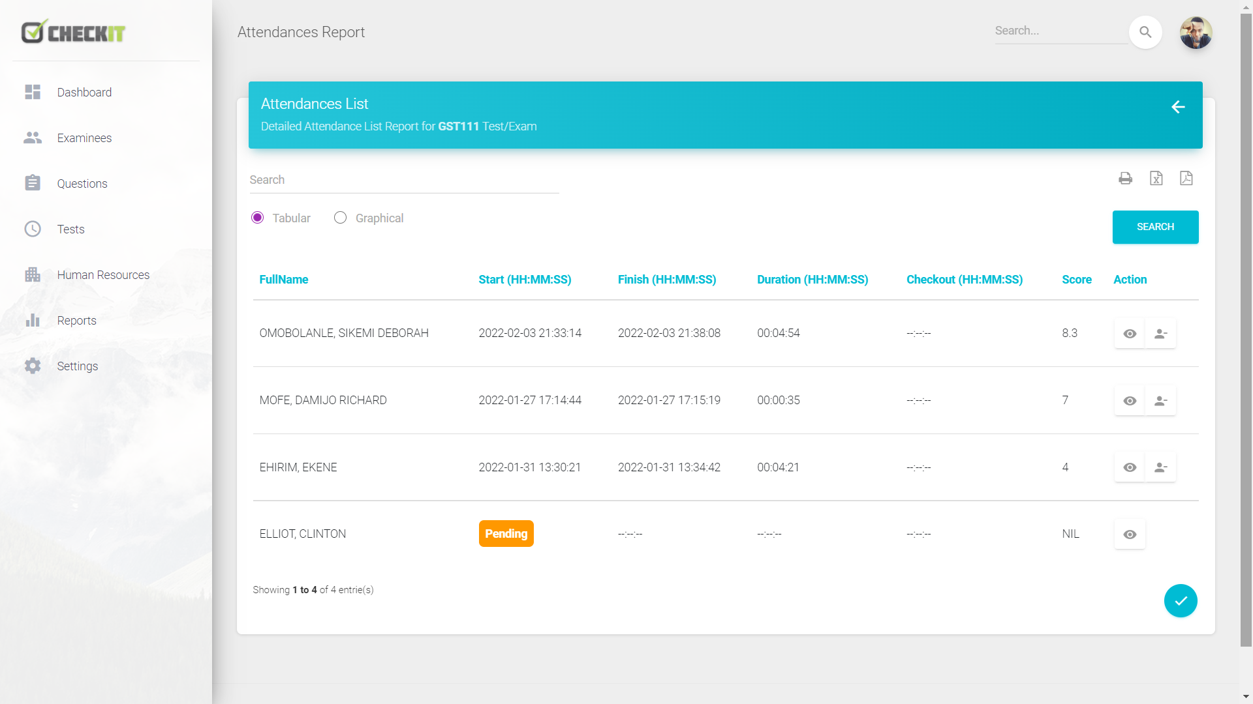Sort by Duration (HH:MM:SS) column
Image resolution: width=1253 pixels, height=704 pixels.
click(812, 280)
